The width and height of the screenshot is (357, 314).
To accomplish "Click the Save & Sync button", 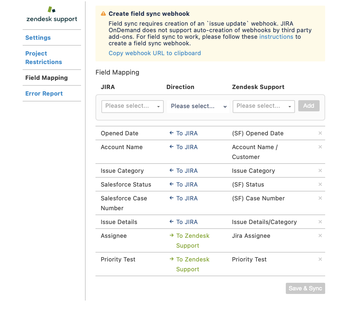I will point(305,288).
